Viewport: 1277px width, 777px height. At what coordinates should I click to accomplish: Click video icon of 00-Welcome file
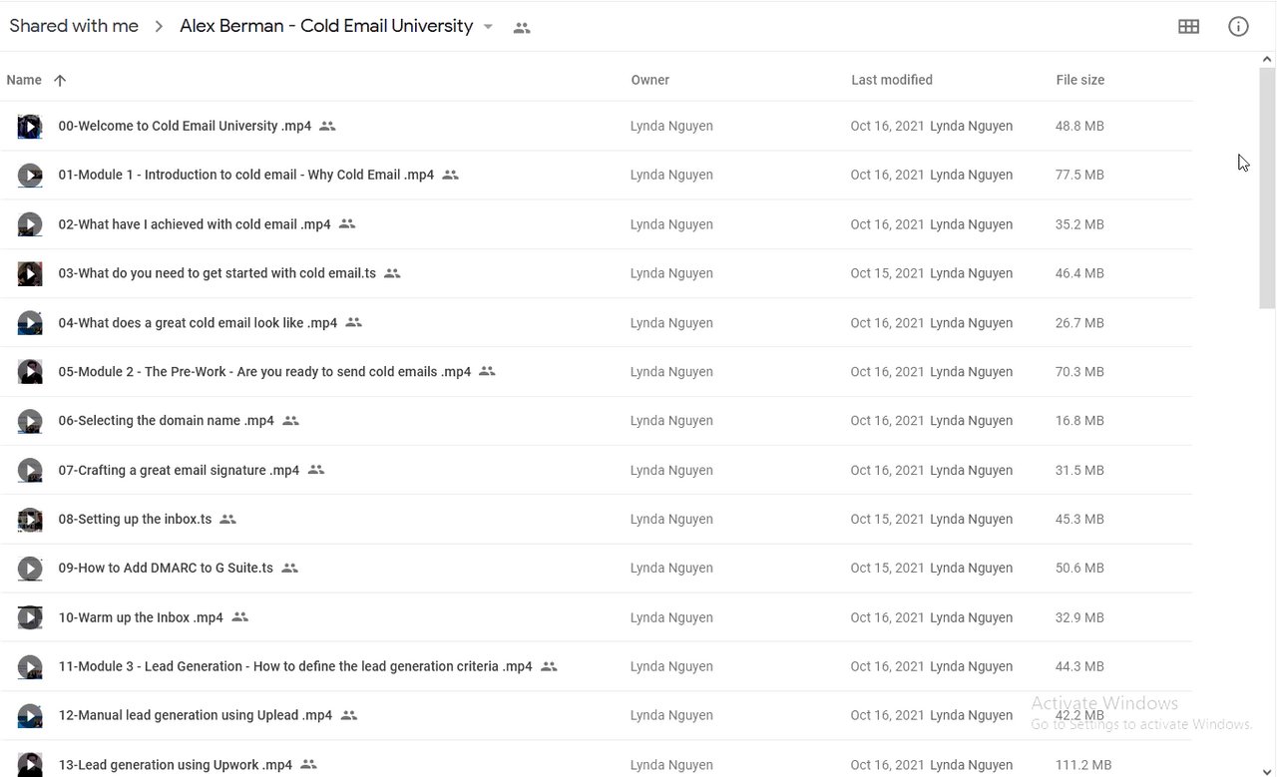point(30,127)
